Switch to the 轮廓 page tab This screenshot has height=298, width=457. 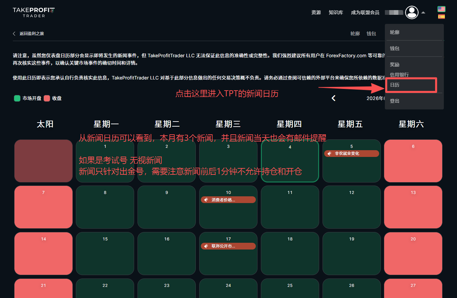click(x=355, y=34)
